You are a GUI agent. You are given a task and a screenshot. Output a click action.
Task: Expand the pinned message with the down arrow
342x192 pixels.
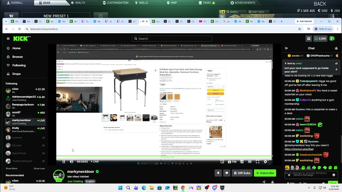click(336, 69)
